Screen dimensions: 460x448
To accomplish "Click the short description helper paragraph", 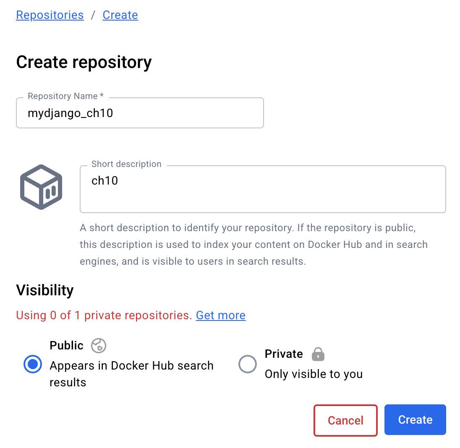I will click(254, 245).
